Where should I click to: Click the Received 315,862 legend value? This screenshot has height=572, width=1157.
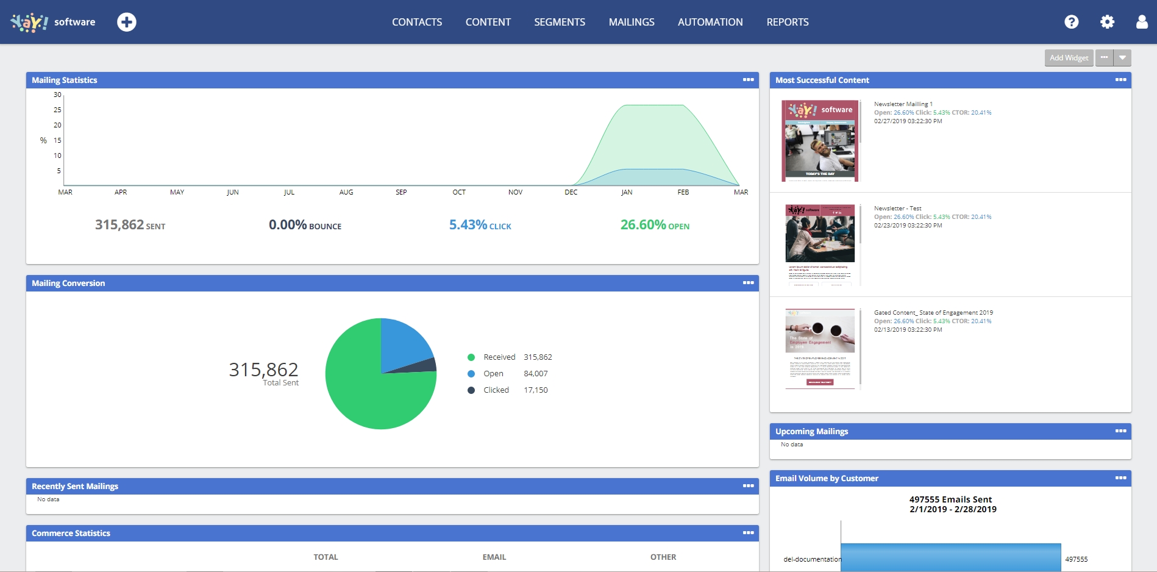click(x=538, y=357)
